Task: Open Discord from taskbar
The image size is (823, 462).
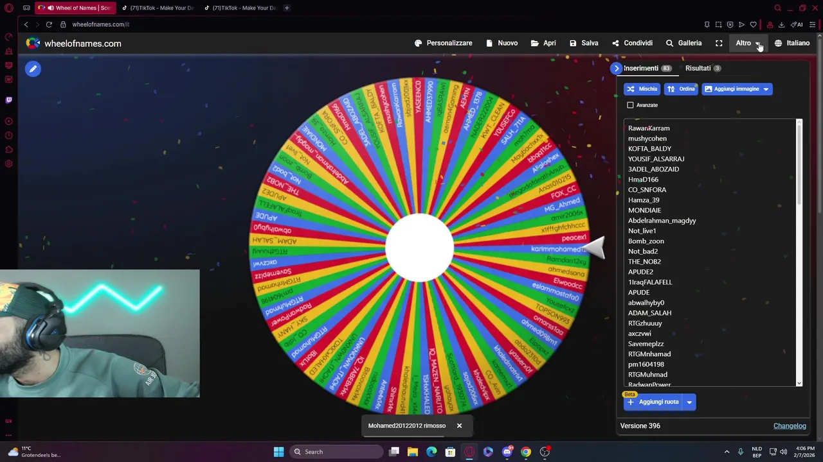Action: [507, 452]
